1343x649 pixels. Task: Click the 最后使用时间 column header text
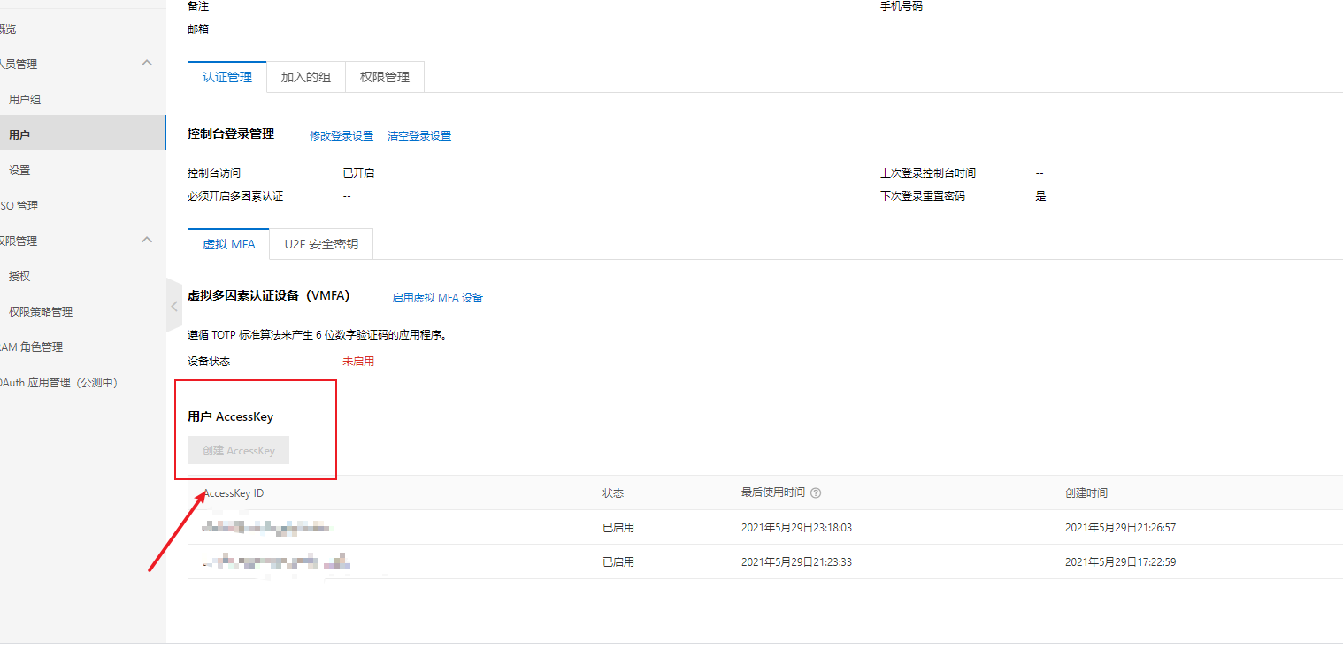click(x=773, y=493)
